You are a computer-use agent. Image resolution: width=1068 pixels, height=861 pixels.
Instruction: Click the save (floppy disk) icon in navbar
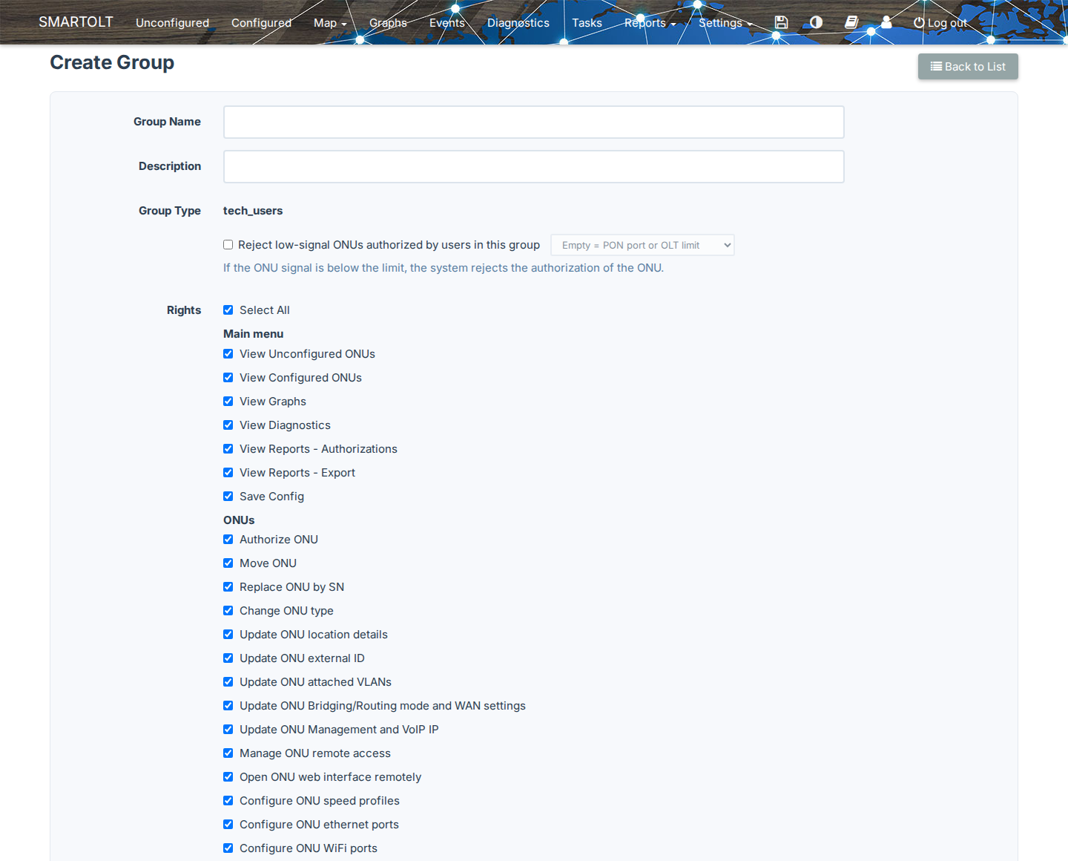pyautogui.click(x=781, y=22)
